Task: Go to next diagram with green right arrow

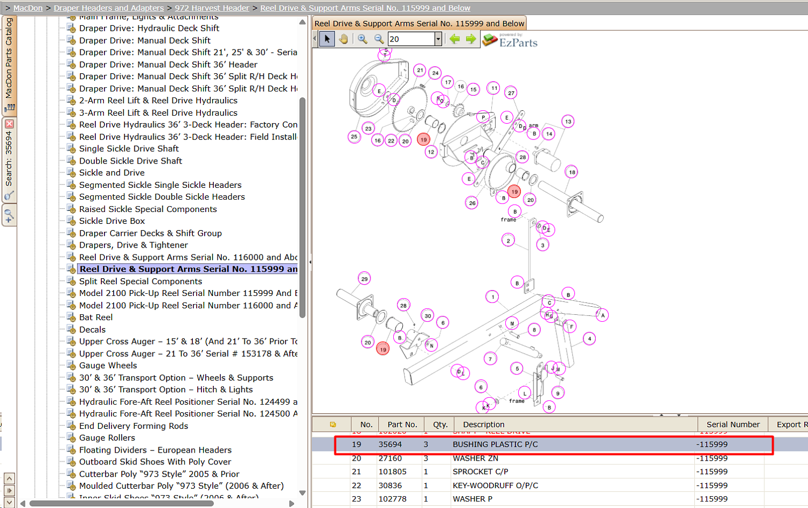Action: click(x=471, y=39)
